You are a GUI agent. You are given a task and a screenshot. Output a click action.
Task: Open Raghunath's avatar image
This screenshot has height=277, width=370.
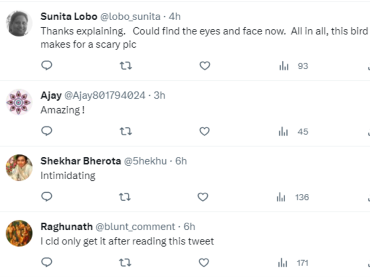[x=19, y=233]
